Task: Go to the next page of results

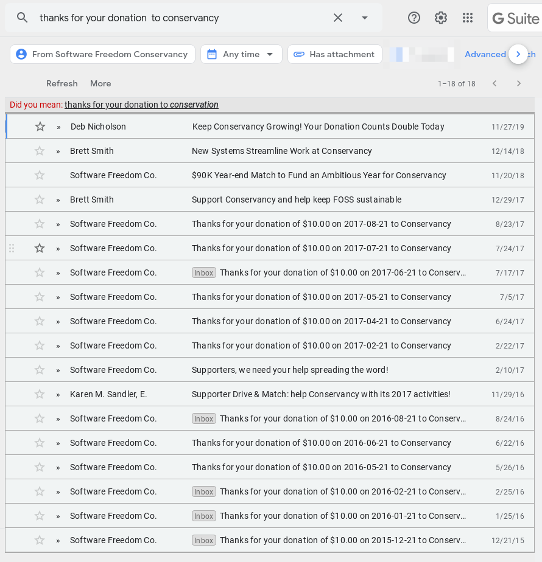Action: pyautogui.click(x=519, y=83)
